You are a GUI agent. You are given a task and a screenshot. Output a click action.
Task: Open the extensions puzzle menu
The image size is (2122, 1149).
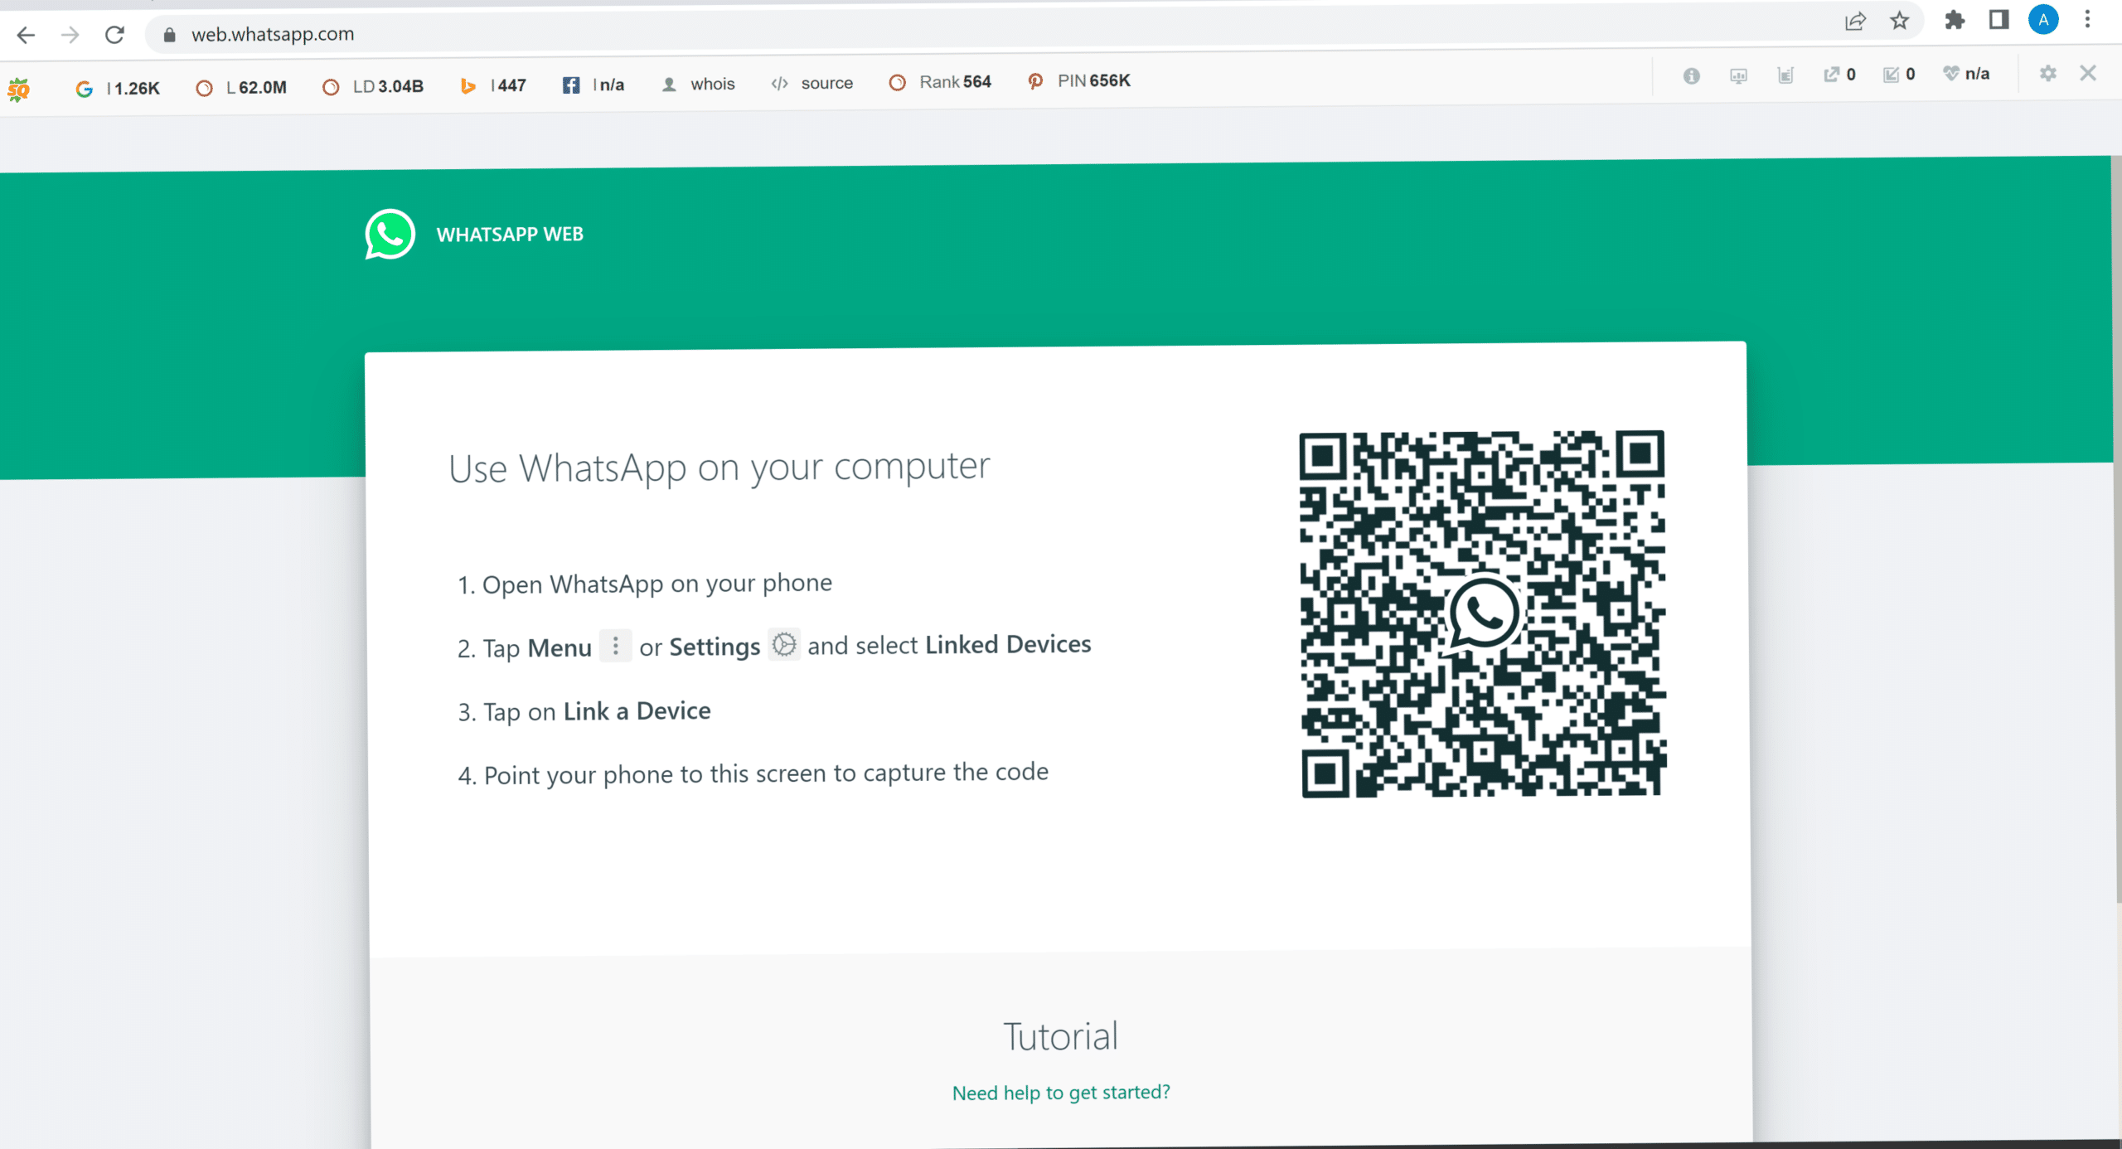[x=1955, y=20]
